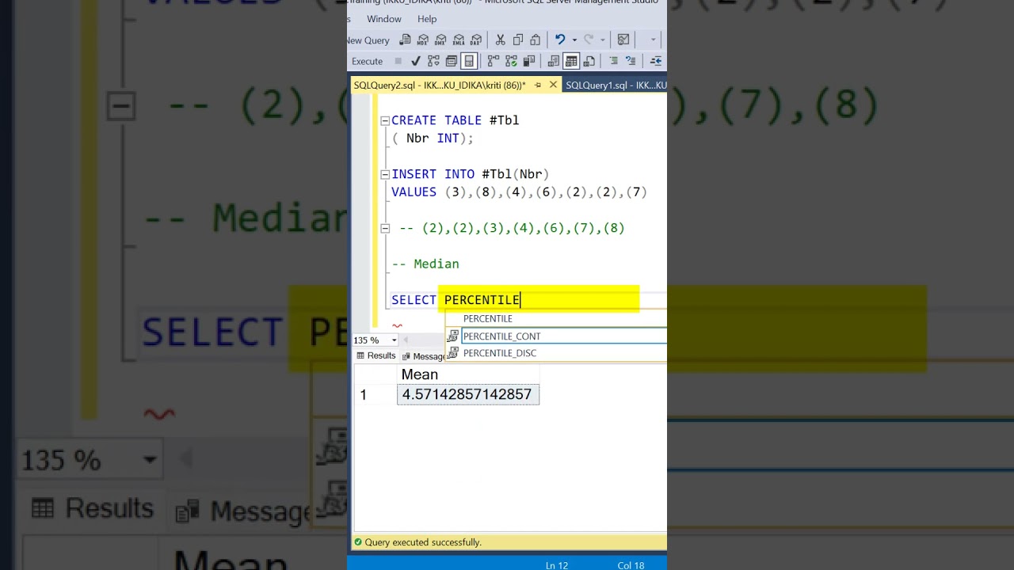Collapse the INSERT INTO block
The image size is (1014, 570).
point(385,175)
